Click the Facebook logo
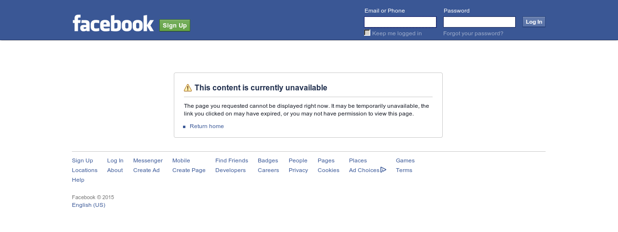Screen dimensions: 618x232 coord(113,23)
